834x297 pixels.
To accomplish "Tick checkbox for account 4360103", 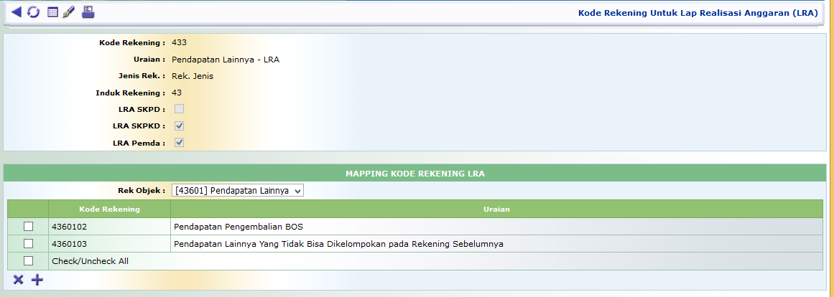I will coord(28,244).
